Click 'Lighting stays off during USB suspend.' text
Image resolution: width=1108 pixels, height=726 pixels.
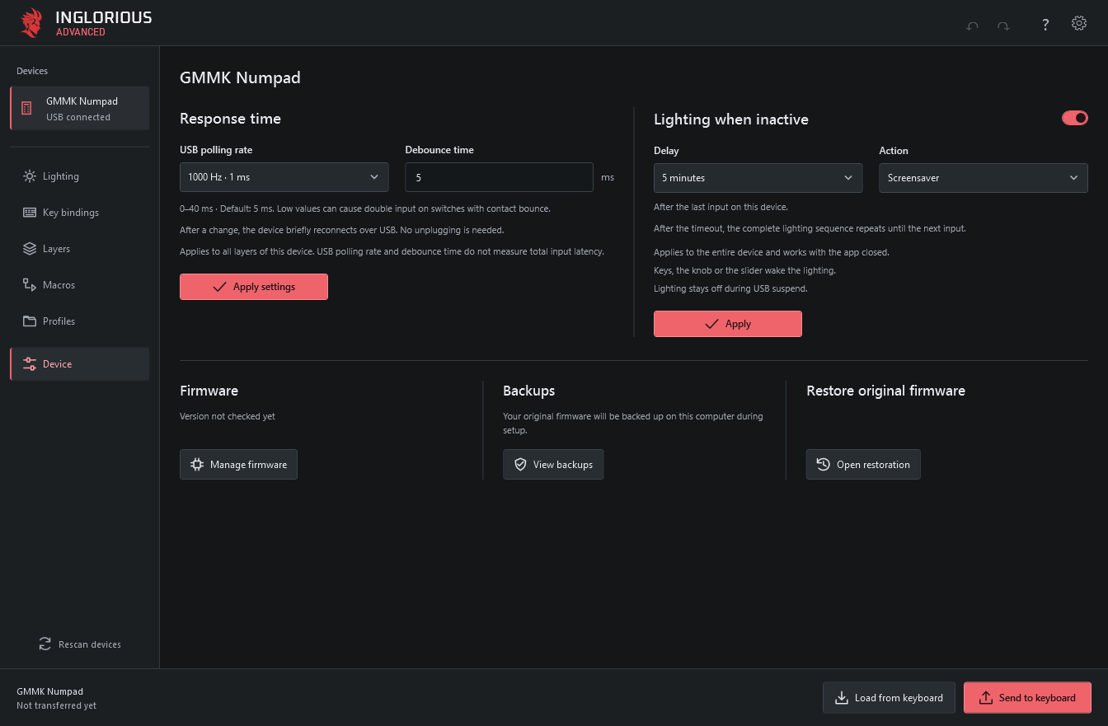click(x=730, y=288)
